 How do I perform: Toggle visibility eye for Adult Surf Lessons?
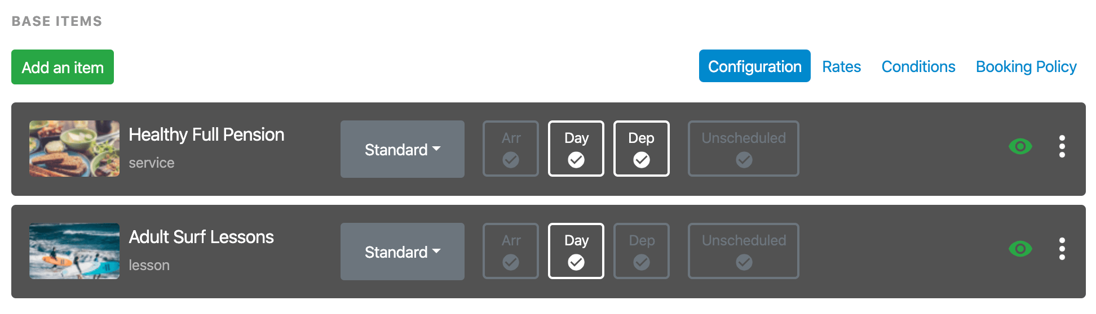click(1020, 249)
